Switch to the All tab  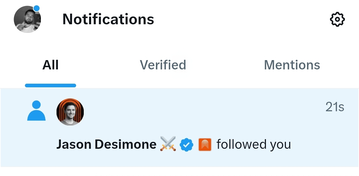[x=51, y=65]
